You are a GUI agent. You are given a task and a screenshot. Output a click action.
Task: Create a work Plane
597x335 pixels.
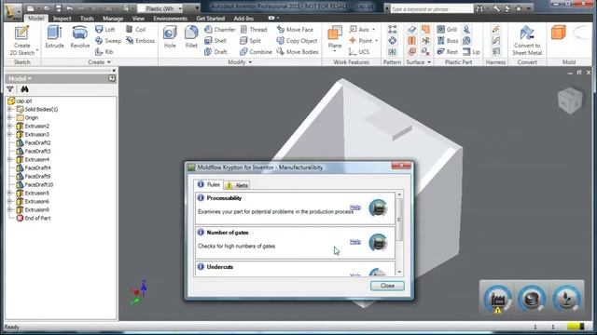pos(335,38)
